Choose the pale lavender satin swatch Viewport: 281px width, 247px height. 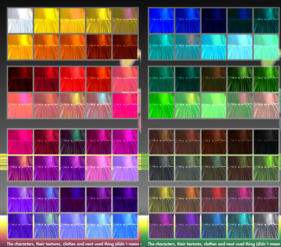125,167
